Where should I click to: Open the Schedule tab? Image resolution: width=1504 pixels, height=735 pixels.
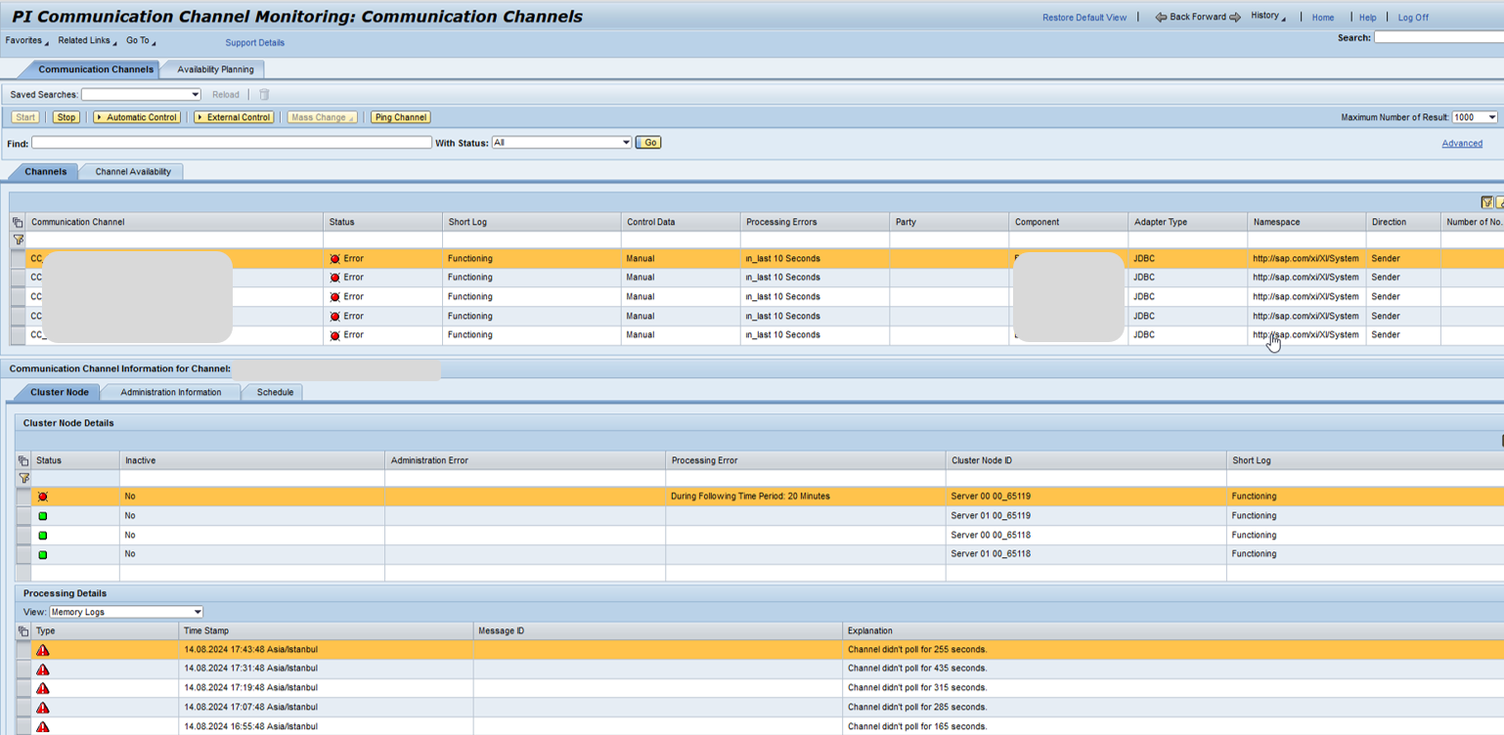point(275,393)
